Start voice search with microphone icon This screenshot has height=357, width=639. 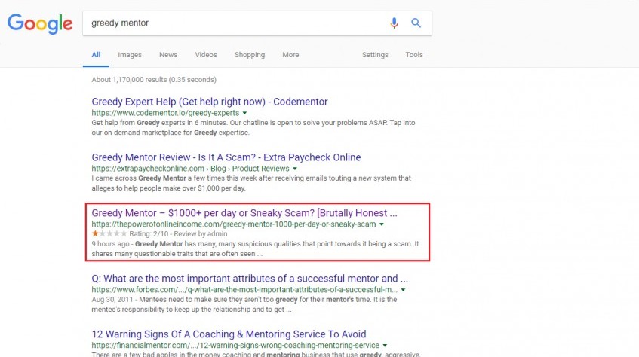pos(394,23)
